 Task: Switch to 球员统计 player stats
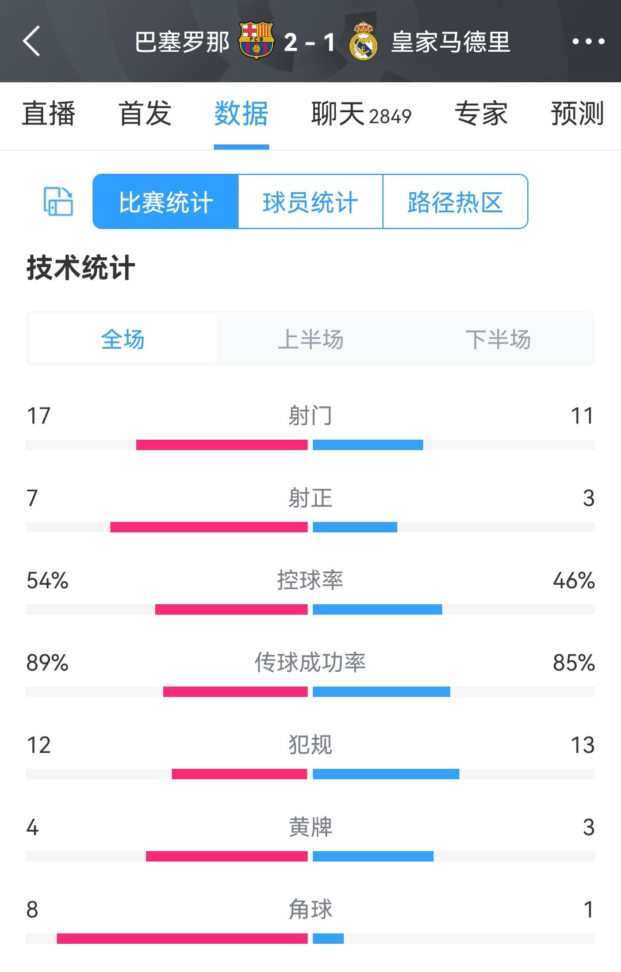point(310,202)
